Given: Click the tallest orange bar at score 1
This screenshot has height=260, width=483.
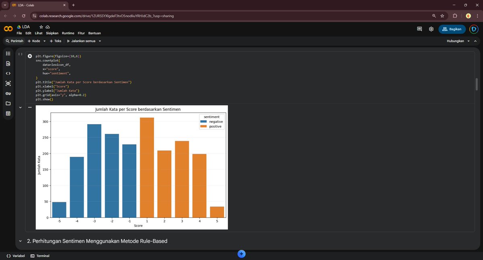Looking at the screenshot, I should click(x=147, y=167).
